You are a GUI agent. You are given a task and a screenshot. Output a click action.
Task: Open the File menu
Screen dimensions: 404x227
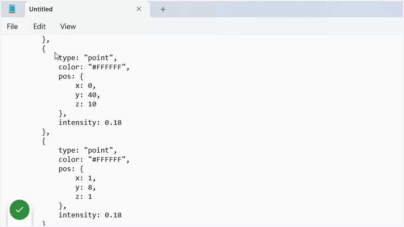coord(12,27)
